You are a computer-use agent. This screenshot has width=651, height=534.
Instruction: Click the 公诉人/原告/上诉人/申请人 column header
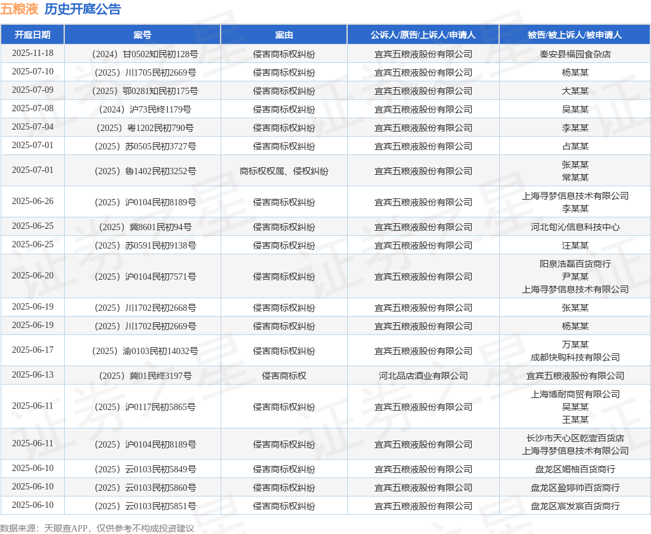423,35
